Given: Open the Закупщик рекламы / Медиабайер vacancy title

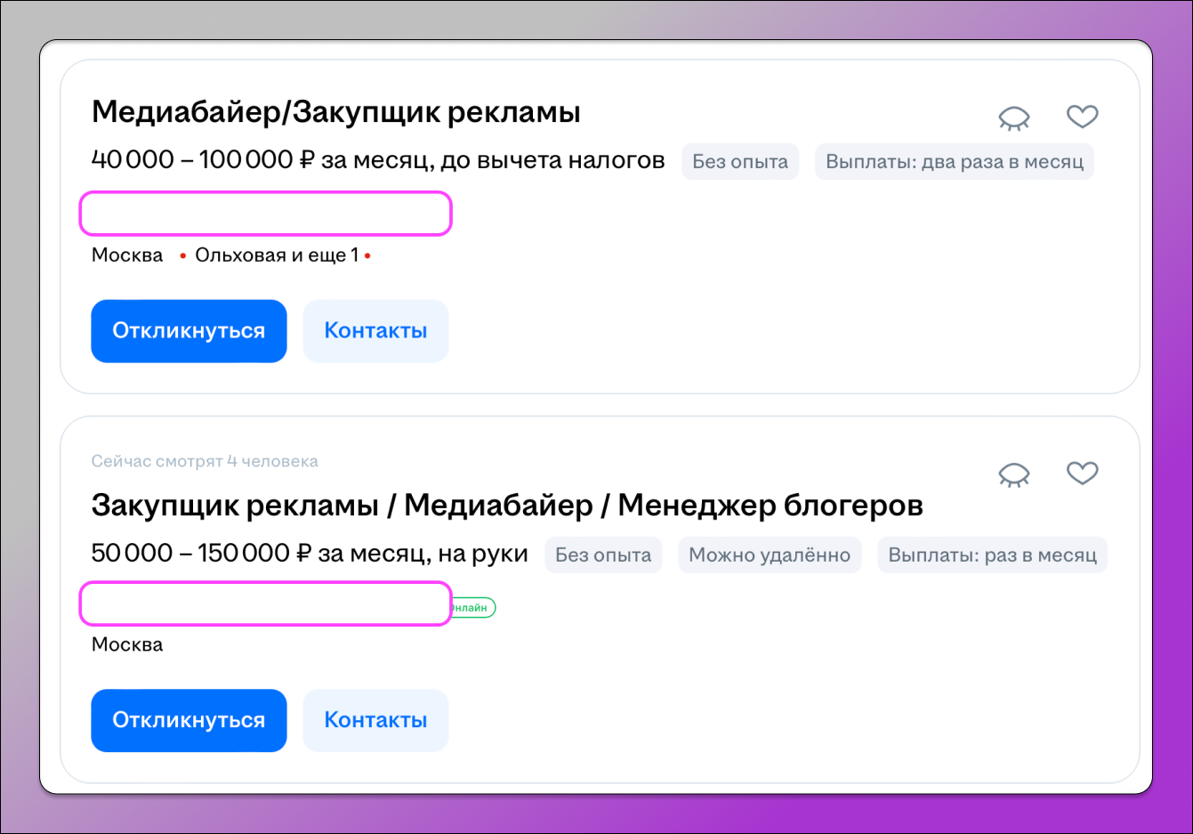Looking at the screenshot, I should coord(508,504).
